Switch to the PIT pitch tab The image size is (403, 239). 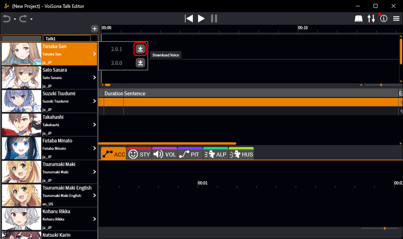pos(190,154)
